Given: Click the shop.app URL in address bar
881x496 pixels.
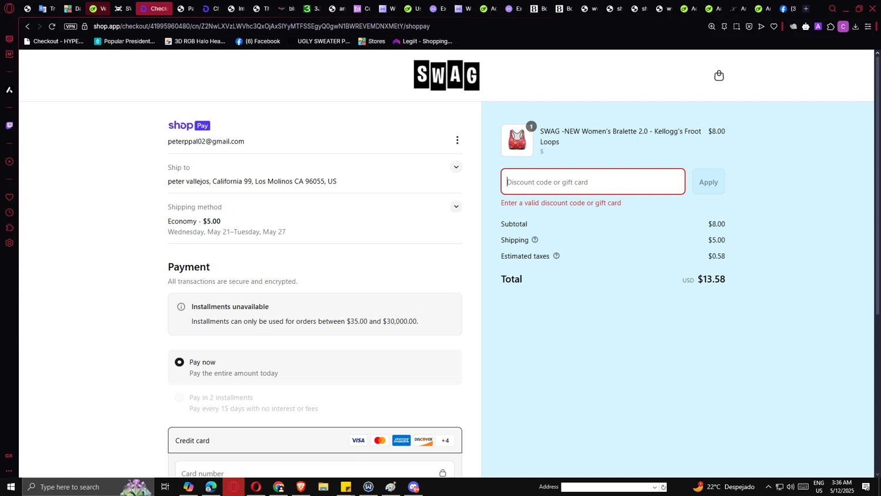Looking at the screenshot, I should 261,26.
